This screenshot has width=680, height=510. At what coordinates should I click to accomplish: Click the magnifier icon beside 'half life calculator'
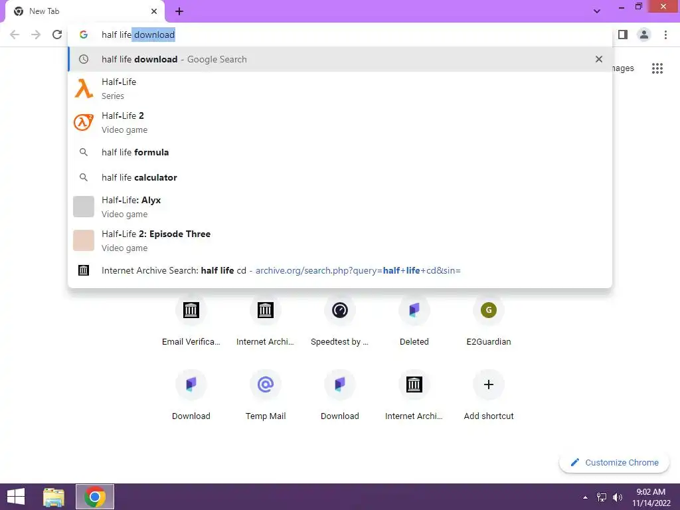point(84,177)
